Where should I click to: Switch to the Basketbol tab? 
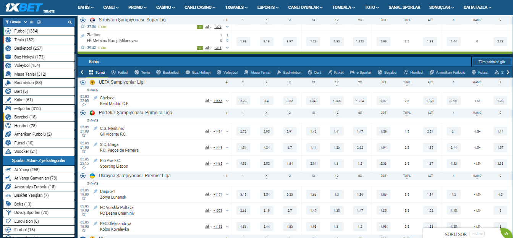click(x=167, y=72)
